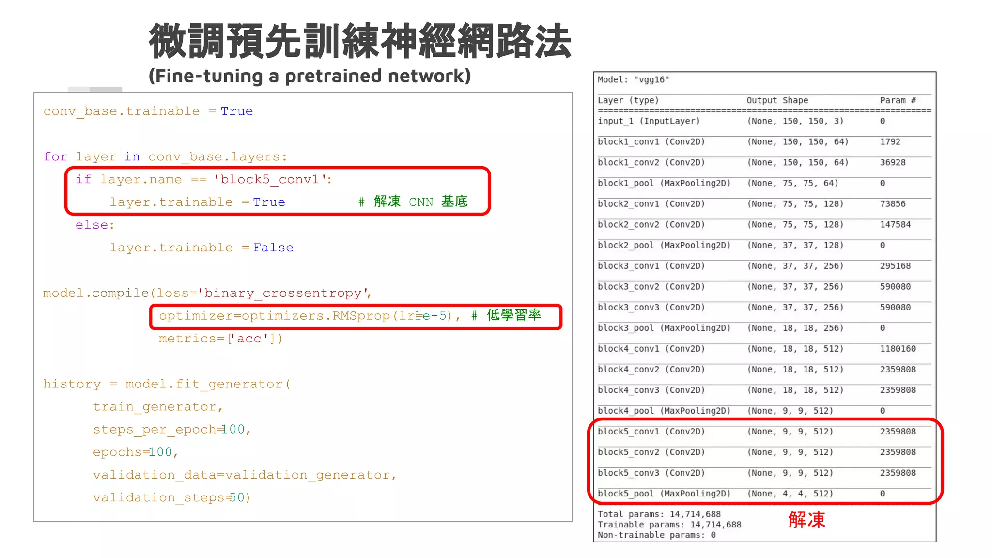This screenshot has width=992, height=558.
Task: Click the output shape (None, 150, 150, 3)
Action: [x=795, y=121]
